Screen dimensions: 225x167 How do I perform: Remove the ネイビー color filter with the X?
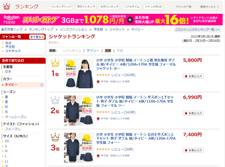click(x=42, y=85)
